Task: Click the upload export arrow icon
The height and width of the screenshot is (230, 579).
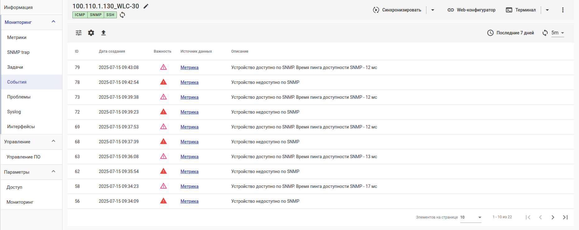Action: coord(103,33)
